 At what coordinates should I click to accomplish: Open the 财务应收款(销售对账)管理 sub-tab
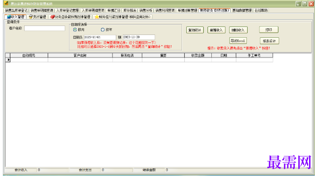coord(70,17)
